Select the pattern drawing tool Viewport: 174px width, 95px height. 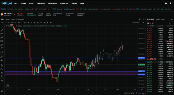click(2, 37)
